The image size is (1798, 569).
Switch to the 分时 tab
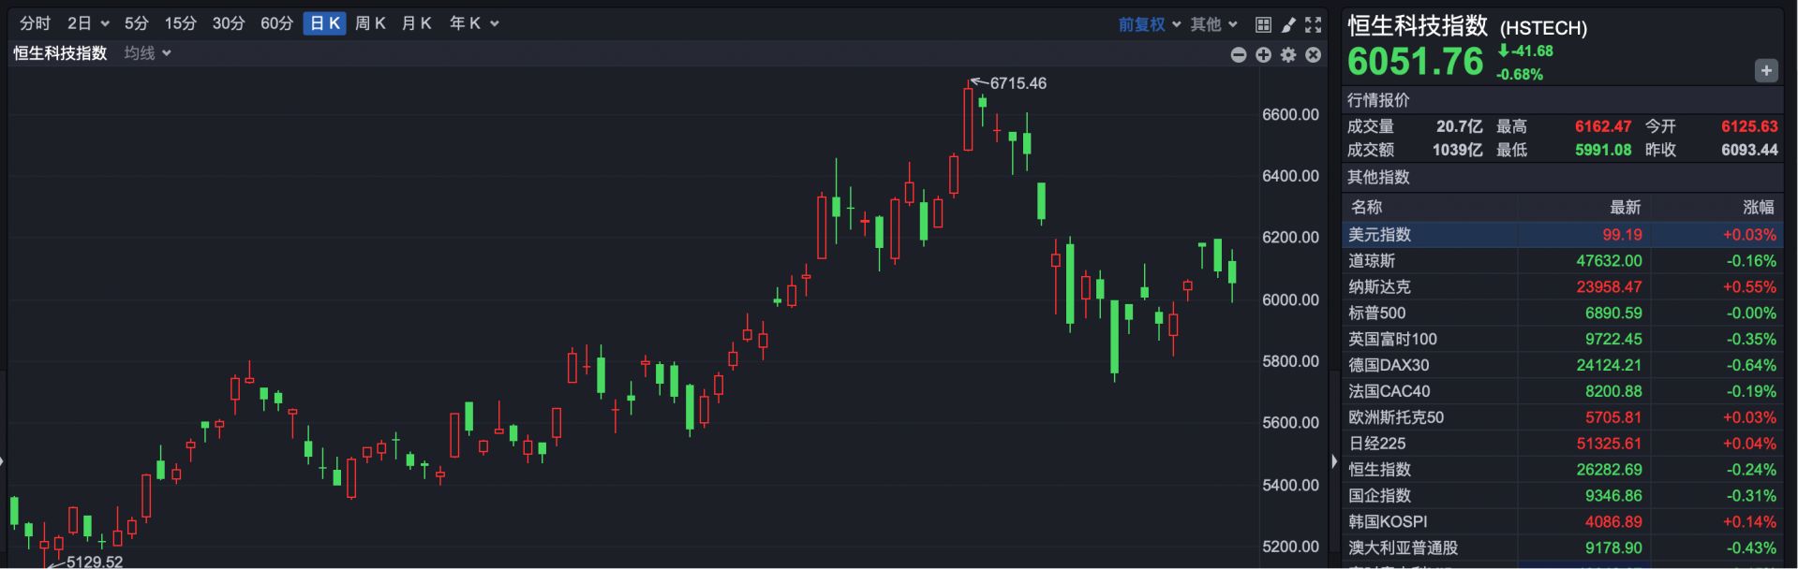point(36,23)
